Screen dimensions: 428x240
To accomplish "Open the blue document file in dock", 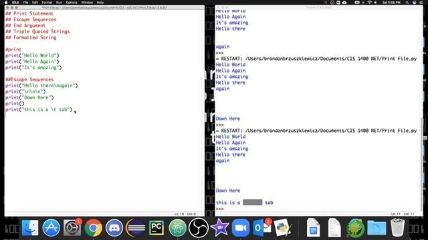I will point(313,227).
